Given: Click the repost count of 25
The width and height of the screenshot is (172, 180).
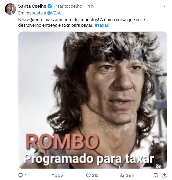Looking at the screenshot, I should click(x=60, y=175).
